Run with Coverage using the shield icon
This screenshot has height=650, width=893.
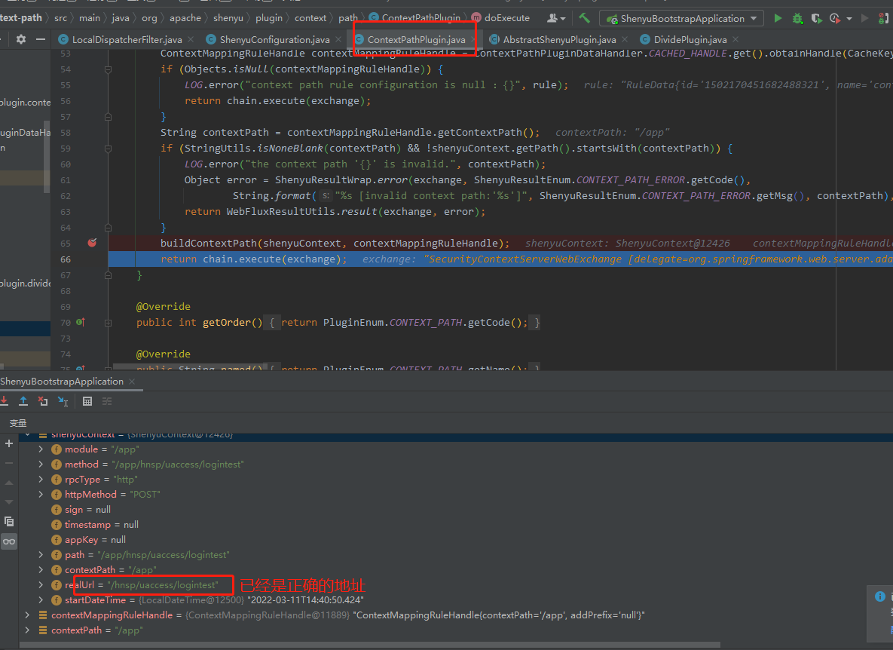815,17
